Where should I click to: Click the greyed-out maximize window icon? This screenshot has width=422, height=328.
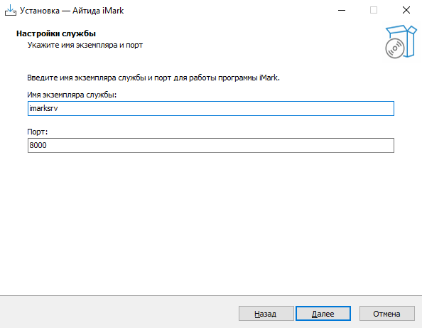click(374, 11)
